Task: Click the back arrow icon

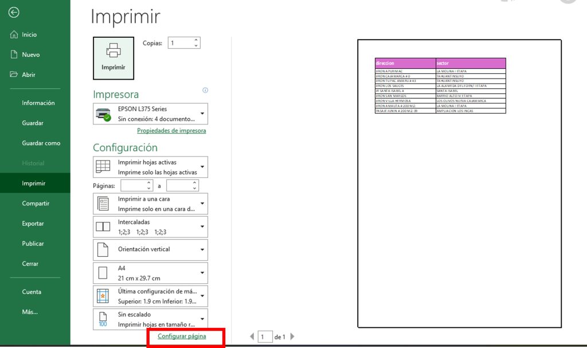Action: pos(14,13)
